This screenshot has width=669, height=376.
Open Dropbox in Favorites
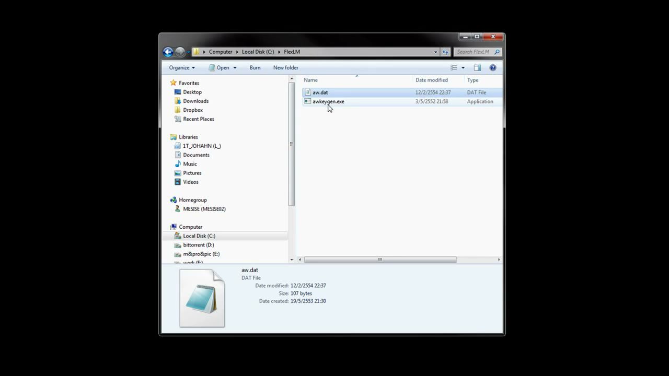coord(193,110)
